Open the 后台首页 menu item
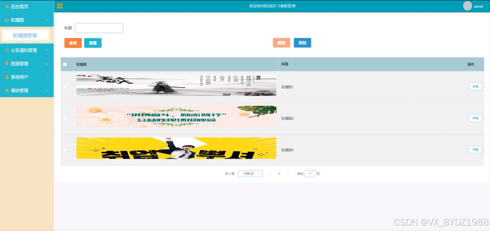The width and height of the screenshot is (490, 231). pyautogui.click(x=27, y=6)
